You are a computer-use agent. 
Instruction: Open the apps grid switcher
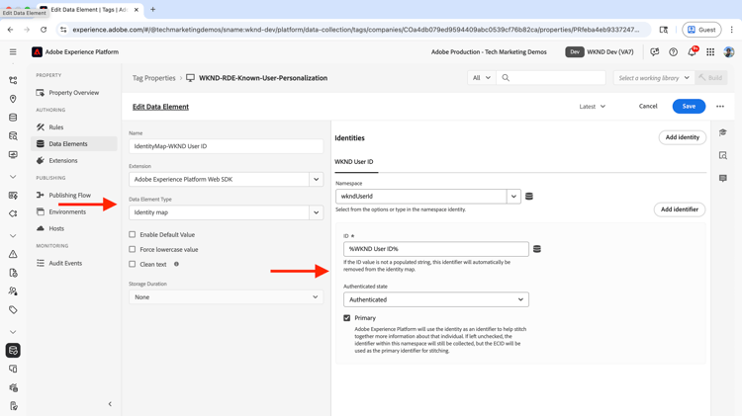710,52
